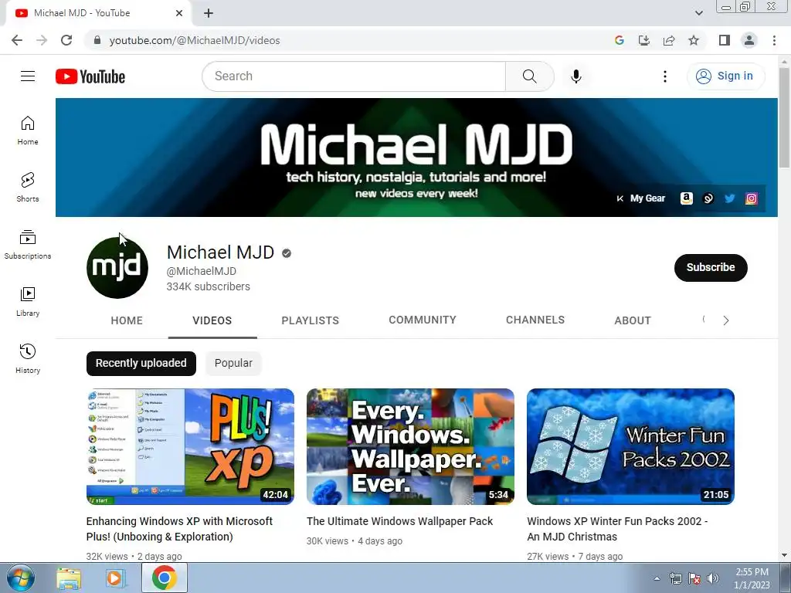Select the Recently uploaded filter chip
The image size is (791, 593).
click(141, 363)
